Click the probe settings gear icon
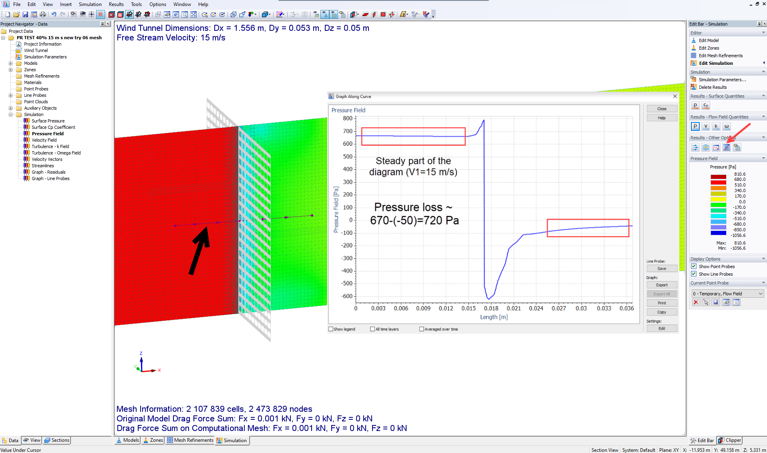This screenshot has width=767, height=453. click(736, 303)
